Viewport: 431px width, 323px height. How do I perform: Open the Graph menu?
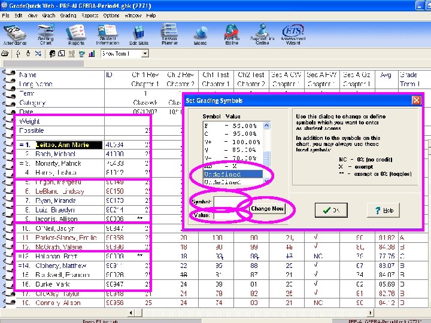(48, 16)
